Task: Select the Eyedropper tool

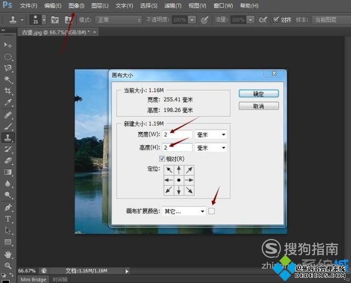Action: pos(8,102)
